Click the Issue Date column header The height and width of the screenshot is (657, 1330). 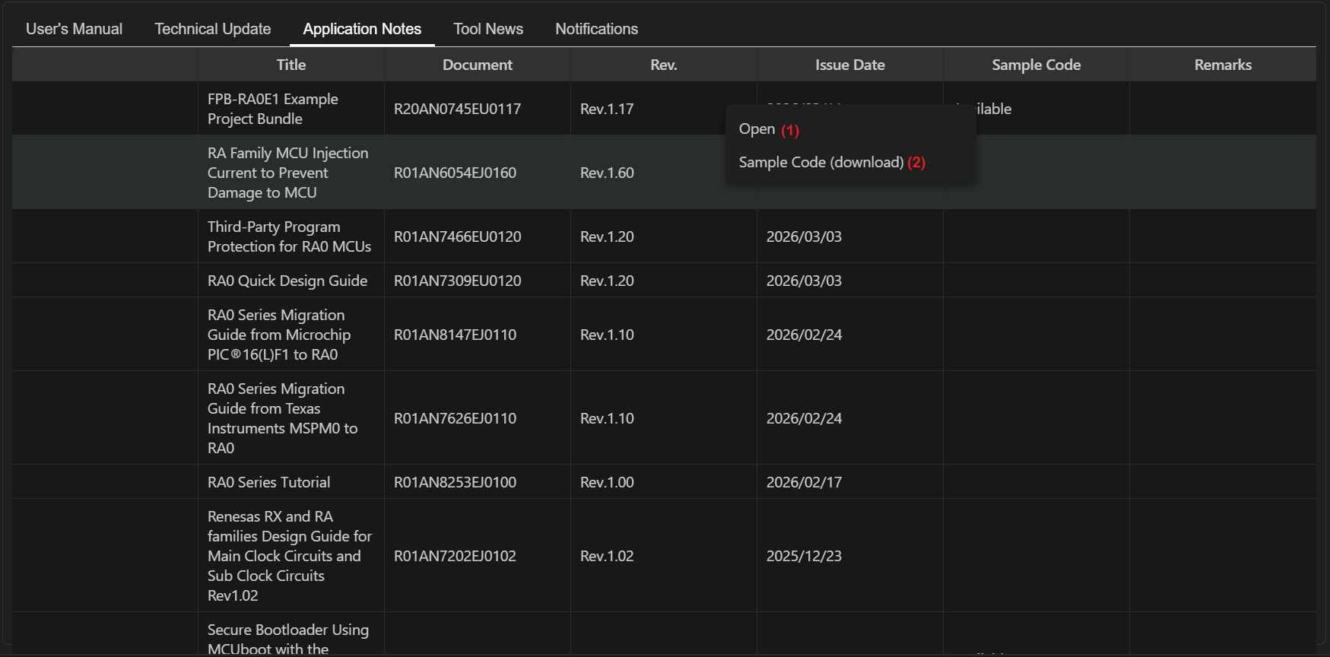[x=850, y=65]
